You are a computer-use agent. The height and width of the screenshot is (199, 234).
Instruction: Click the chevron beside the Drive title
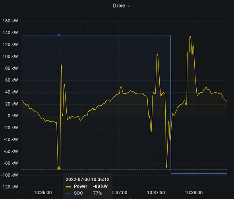tap(129, 6)
